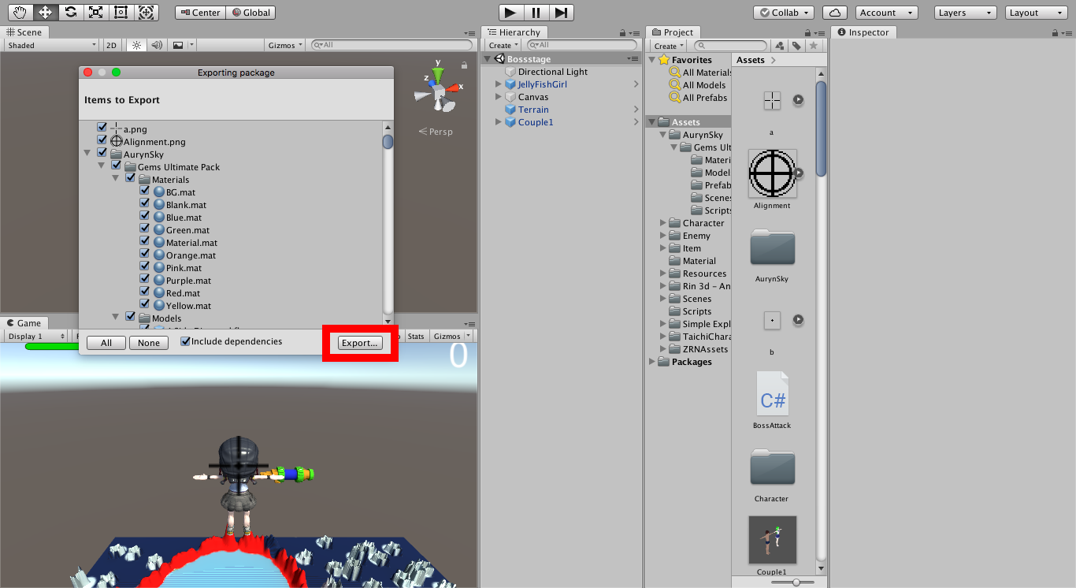Click the Step frame button
Screen dimensions: 1076x588
(x=561, y=13)
